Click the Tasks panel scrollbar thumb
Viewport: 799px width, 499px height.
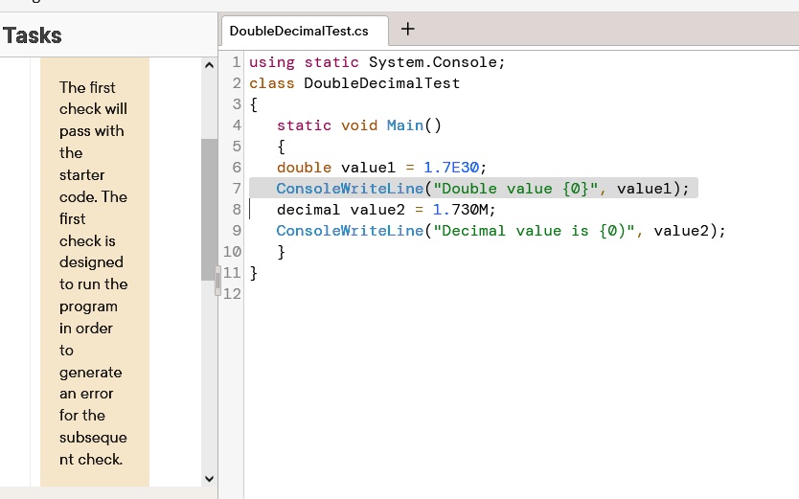coord(209,209)
